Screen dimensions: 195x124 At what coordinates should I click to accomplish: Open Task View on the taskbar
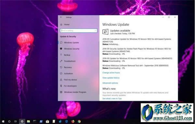(15, 121)
